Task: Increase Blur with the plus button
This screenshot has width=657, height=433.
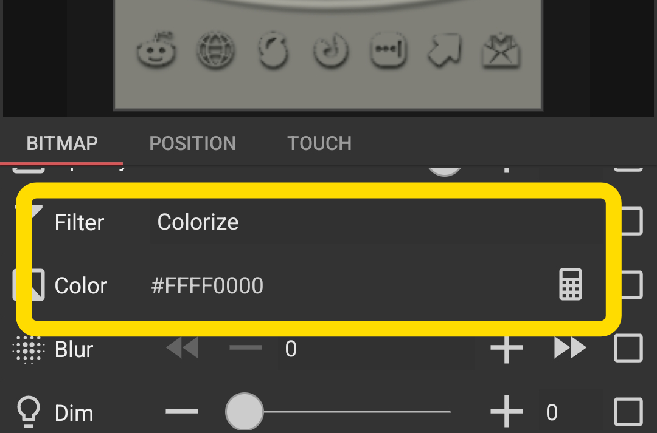Action: click(507, 348)
